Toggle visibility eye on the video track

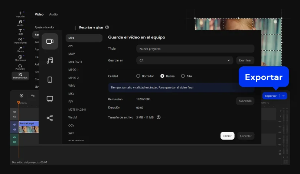click(15, 125)
